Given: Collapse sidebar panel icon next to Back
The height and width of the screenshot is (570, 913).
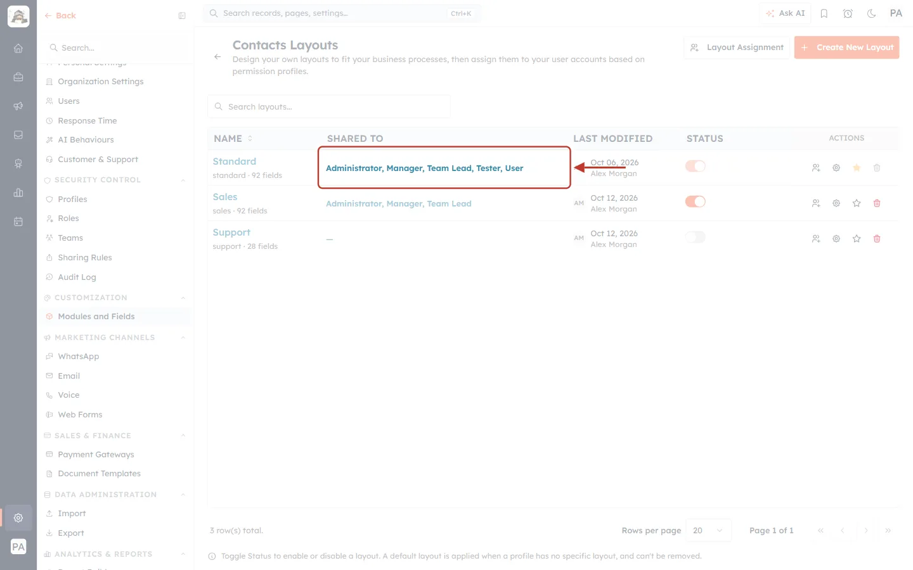Looking at the screenshot, I should (x=182, y=16).
